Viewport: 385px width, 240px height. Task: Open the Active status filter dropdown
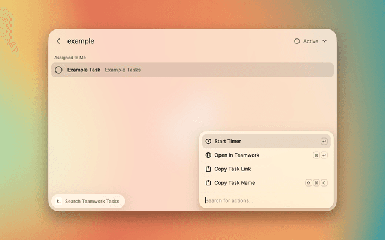(x=310, y=41)
